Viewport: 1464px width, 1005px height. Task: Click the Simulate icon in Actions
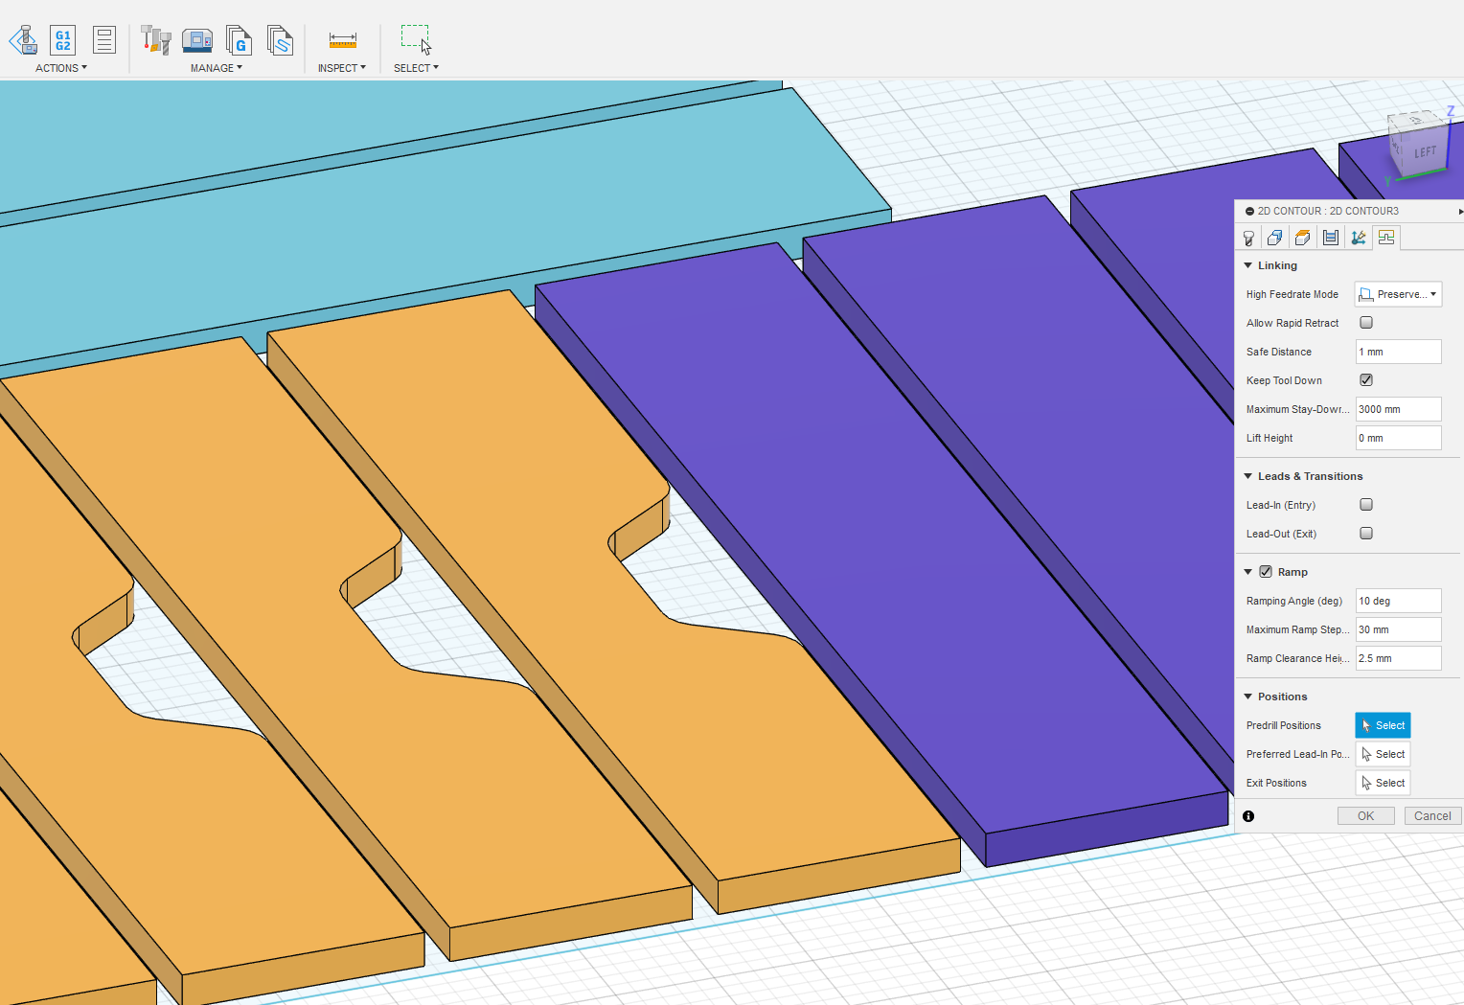23,40
